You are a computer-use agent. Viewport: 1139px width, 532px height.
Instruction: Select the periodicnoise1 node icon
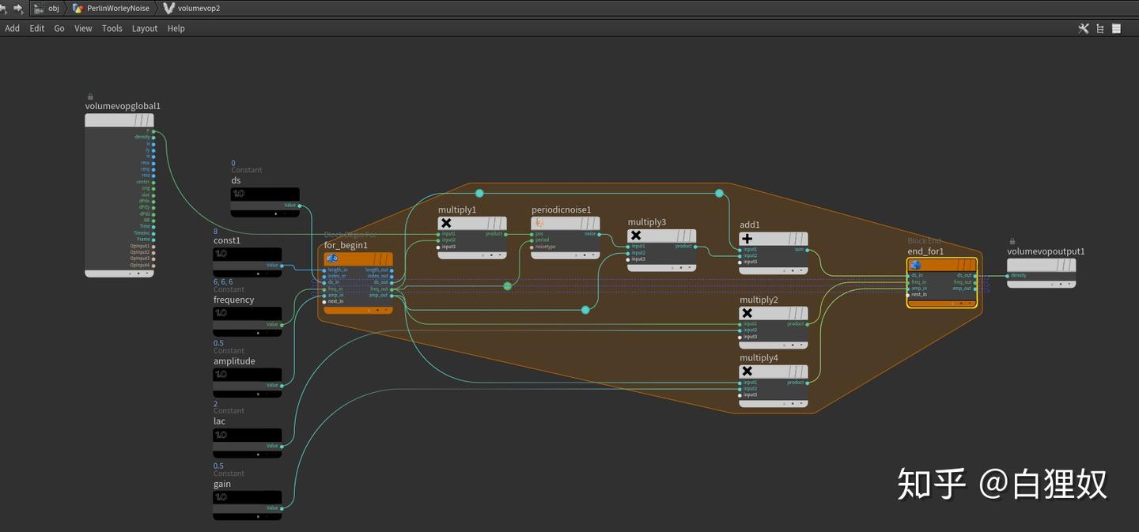[539, 223]
